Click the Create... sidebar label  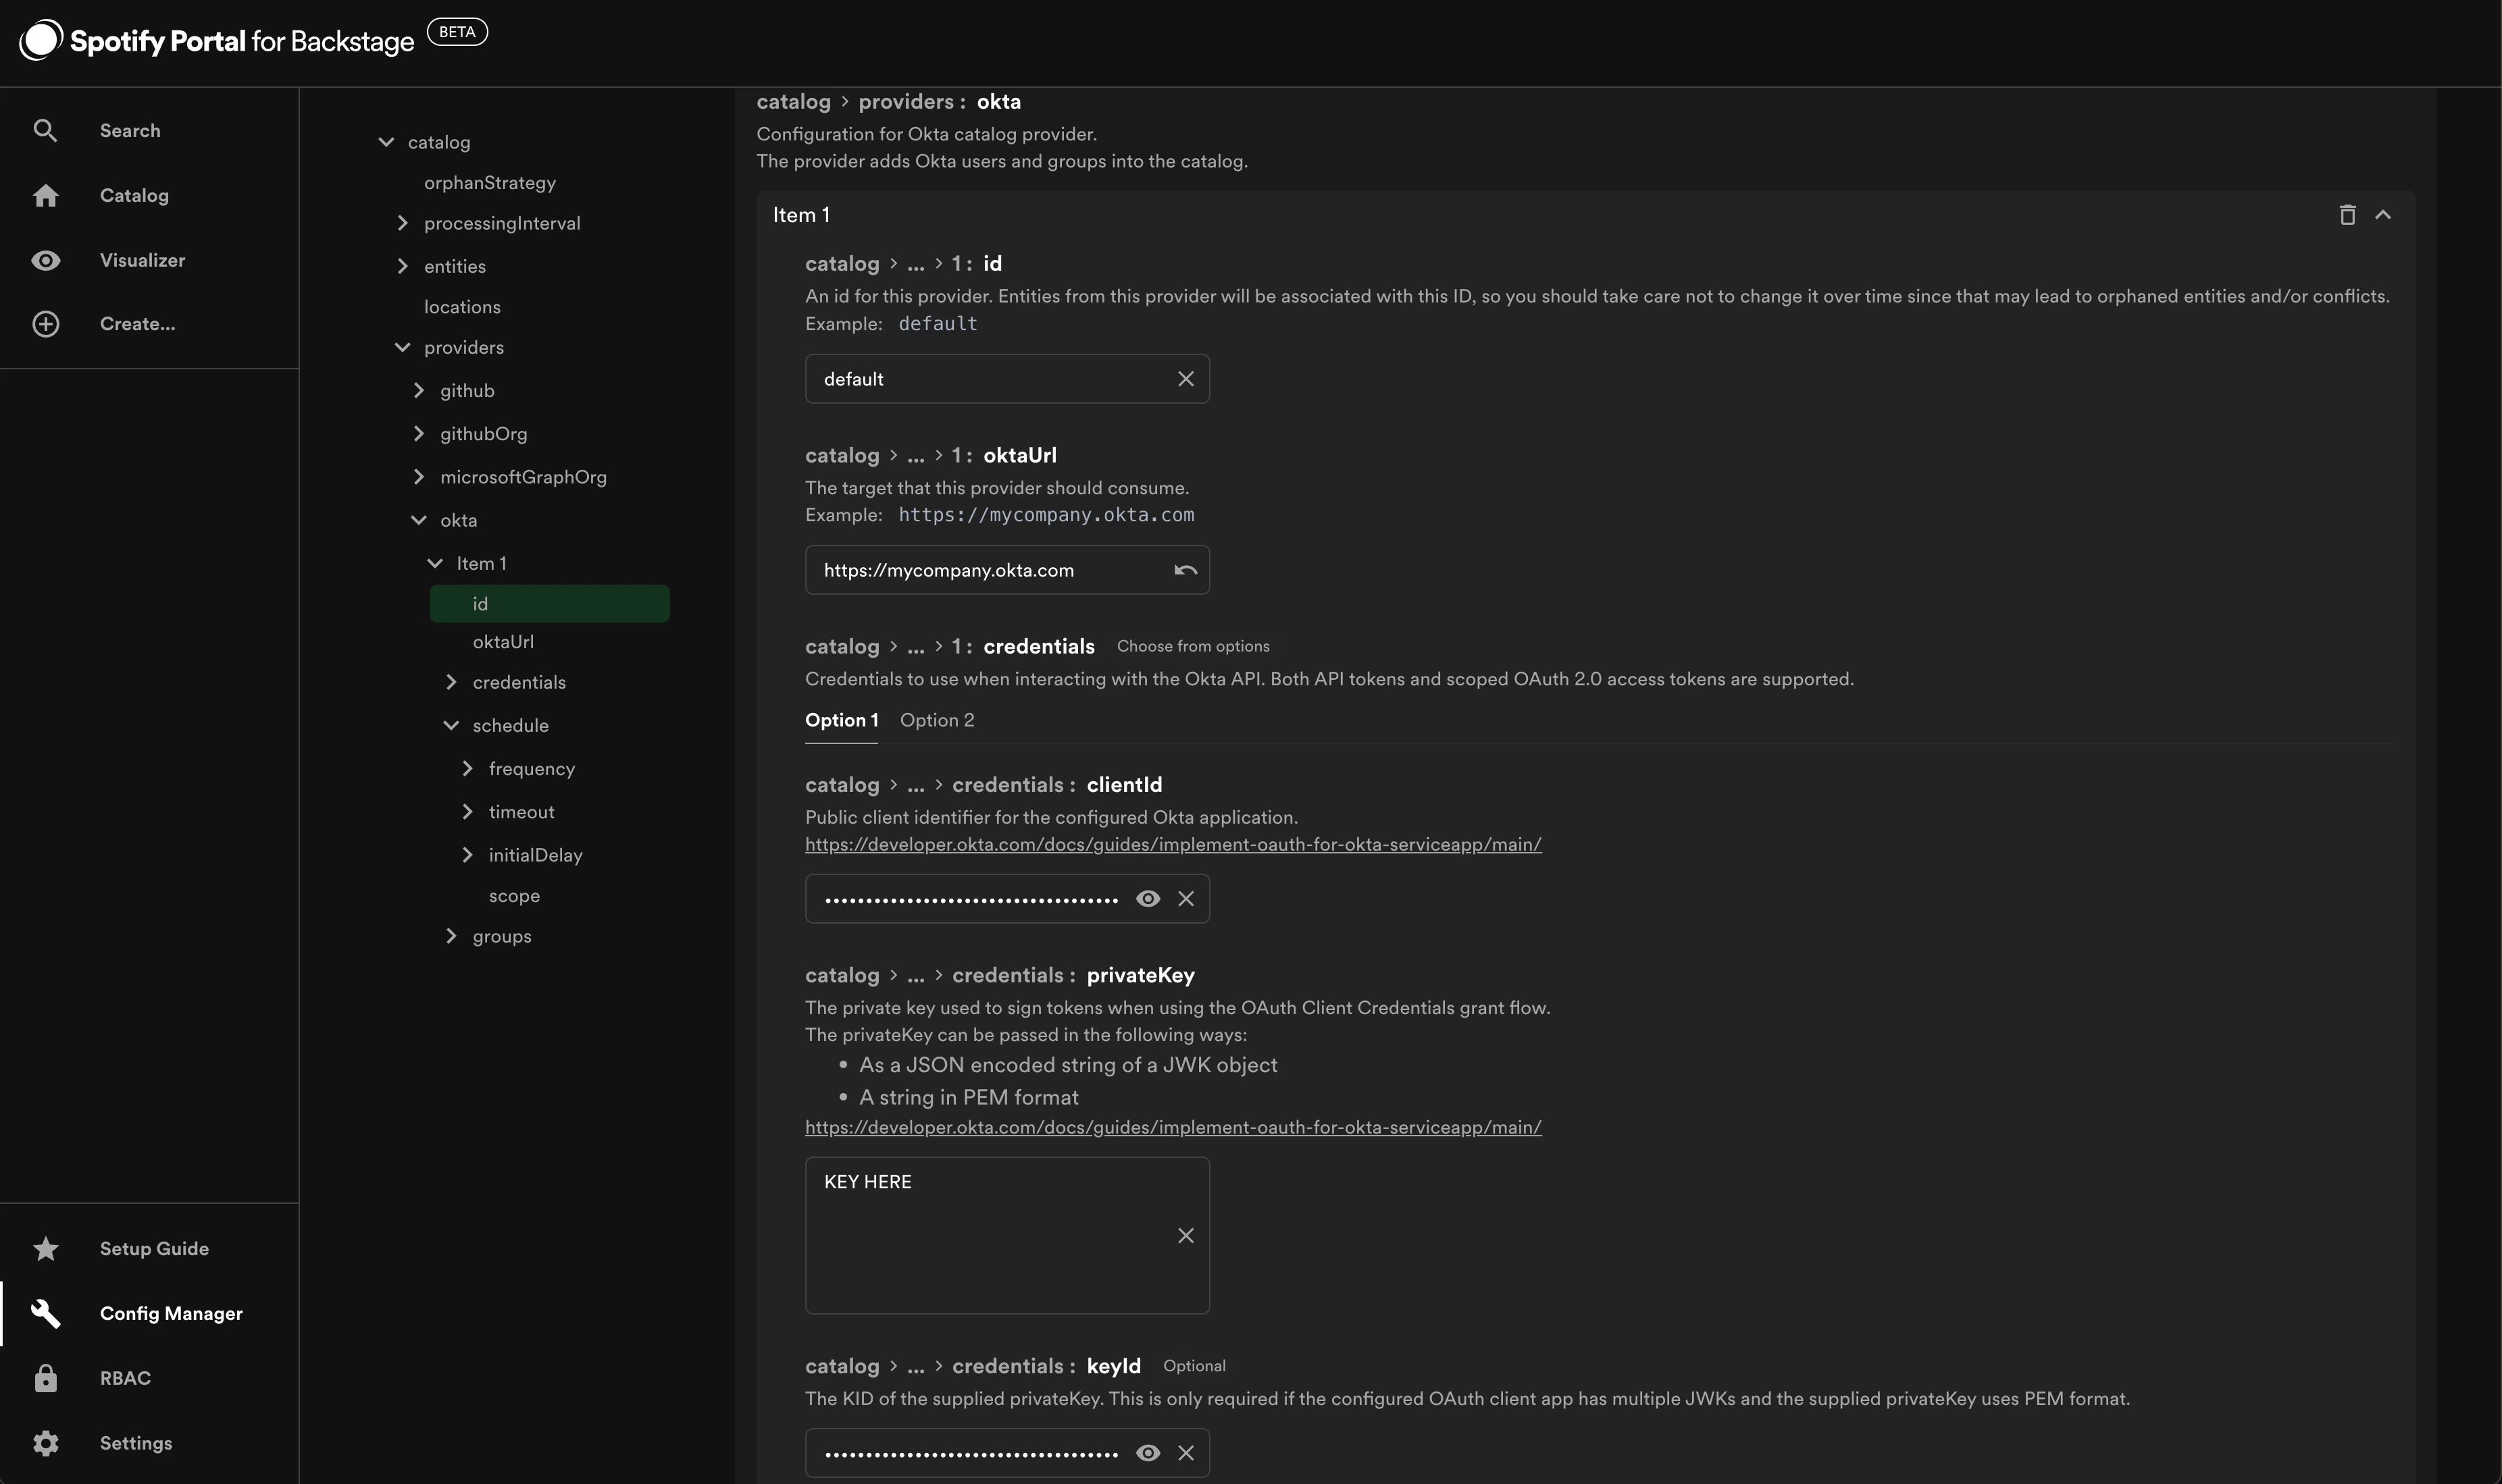point(137,324)
